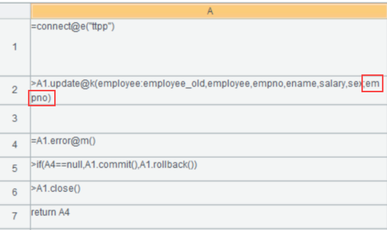This screenshot has height=230, width=387.
Task: Select row 2 header
Action: (15, 90)
